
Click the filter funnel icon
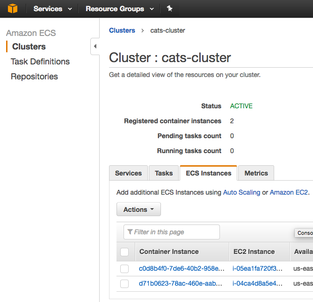(x=130, y=232)
